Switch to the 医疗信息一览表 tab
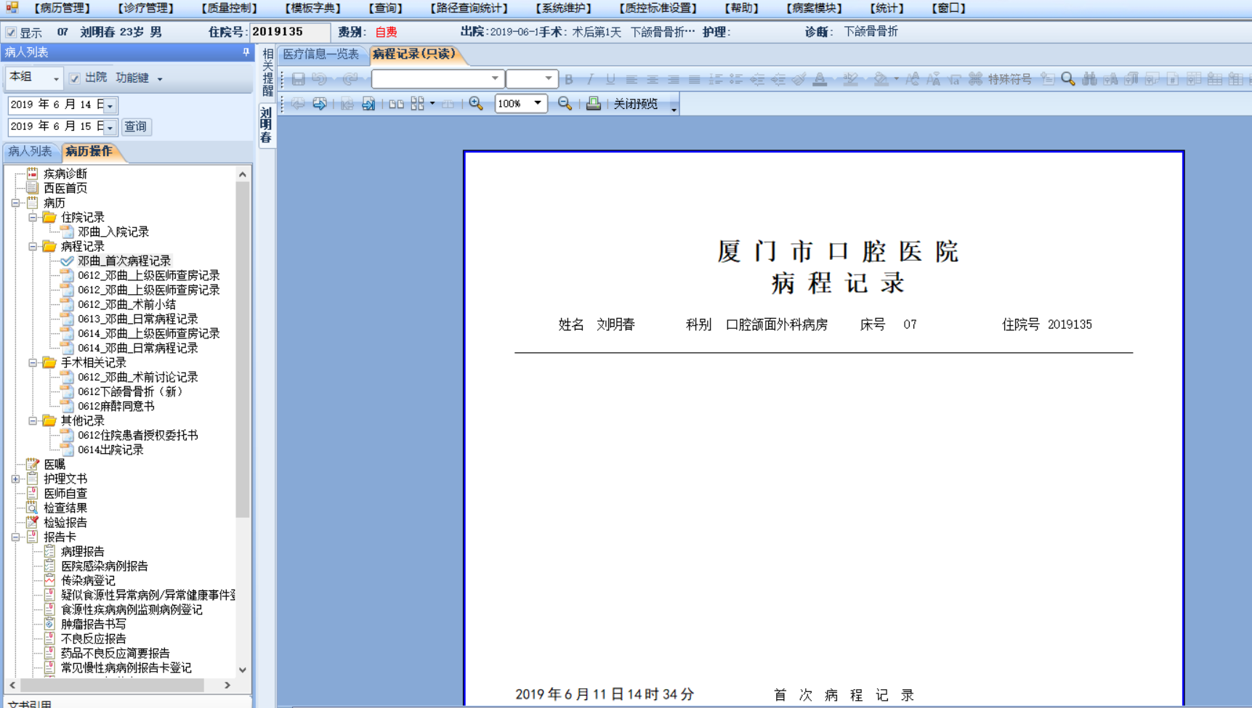The image size is (1252, 708). 320,54
